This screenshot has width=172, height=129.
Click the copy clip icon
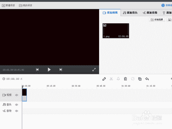(x=140, y=79)
